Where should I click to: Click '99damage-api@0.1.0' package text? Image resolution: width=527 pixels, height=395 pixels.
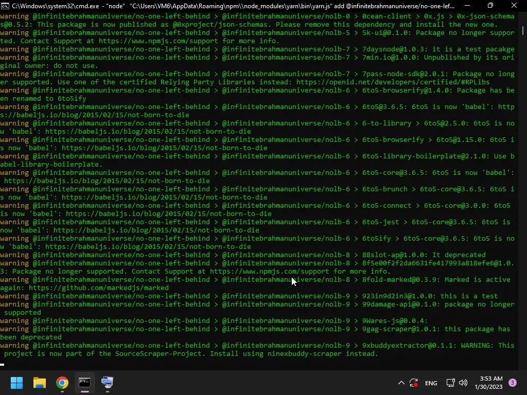pos(401,304)
